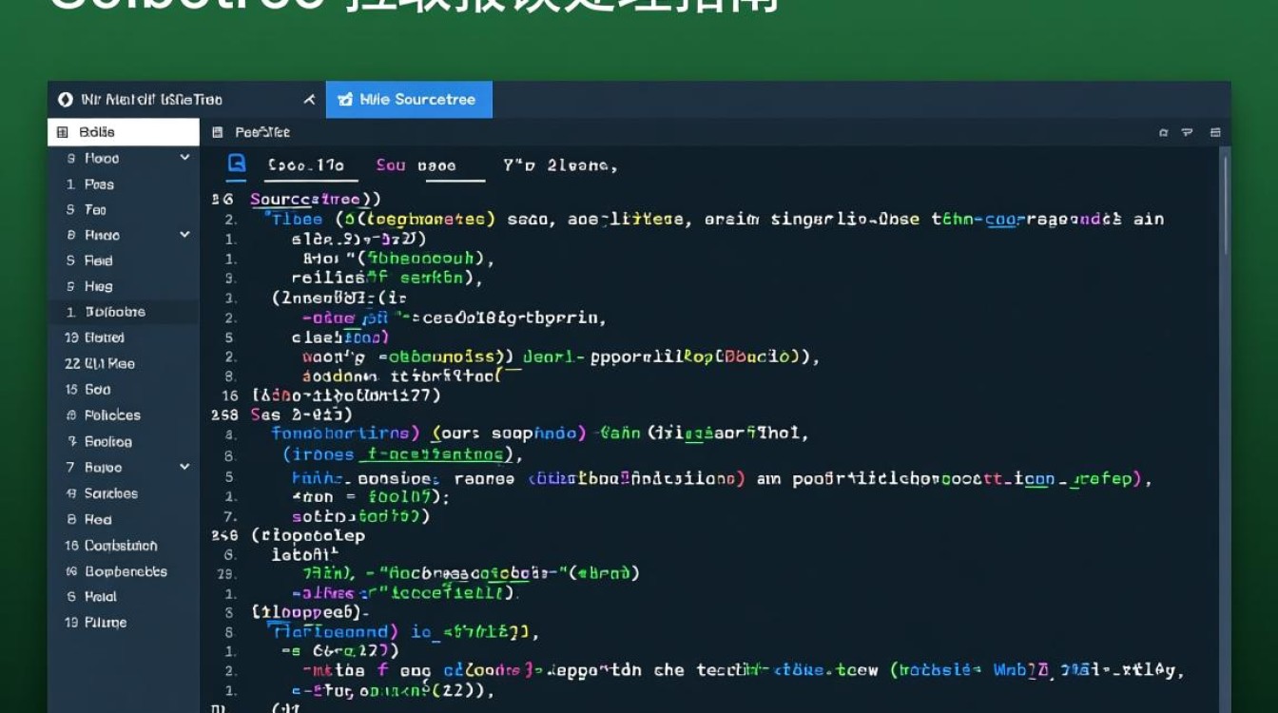
Task: Click the underlined 'Sourcetree))' code line
Action: (x=316, y=200)
